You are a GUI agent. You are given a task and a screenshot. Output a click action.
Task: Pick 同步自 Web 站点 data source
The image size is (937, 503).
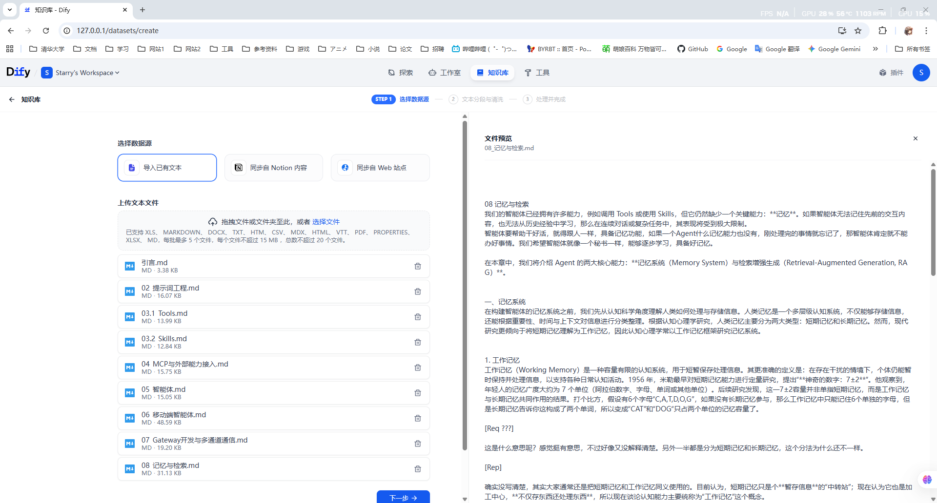point(380,168)
